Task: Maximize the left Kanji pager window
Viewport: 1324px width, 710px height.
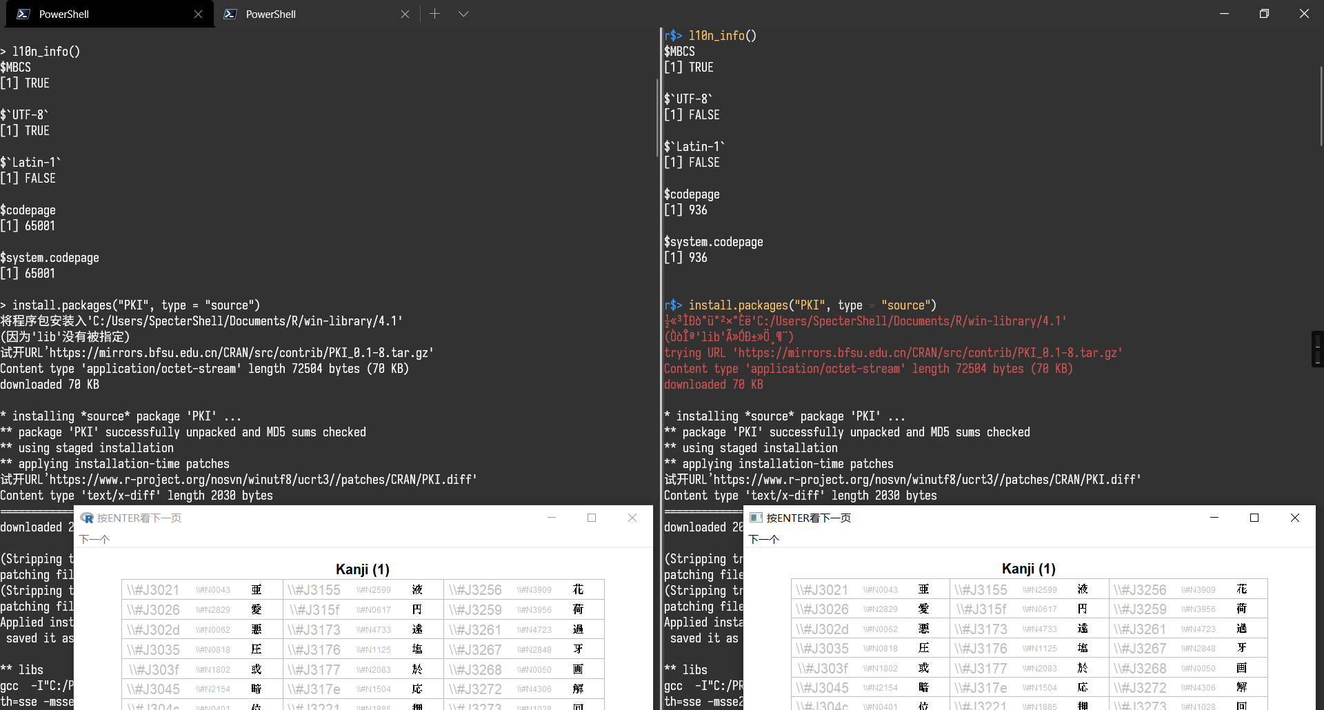Action: click(592, 518)
